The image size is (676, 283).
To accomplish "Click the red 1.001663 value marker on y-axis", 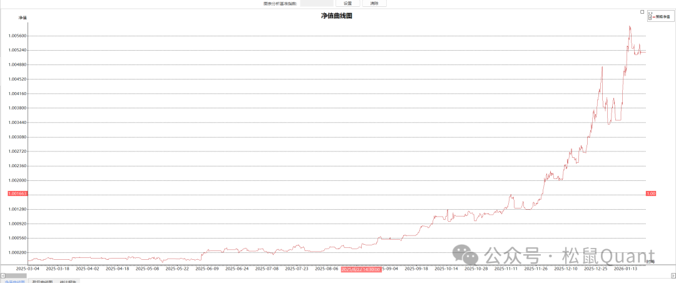I will click(x=18, y=194).
